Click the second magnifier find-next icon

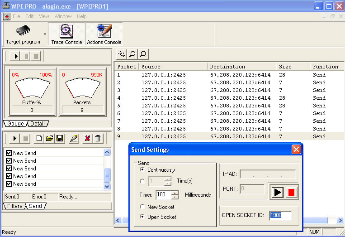(143, 54)
